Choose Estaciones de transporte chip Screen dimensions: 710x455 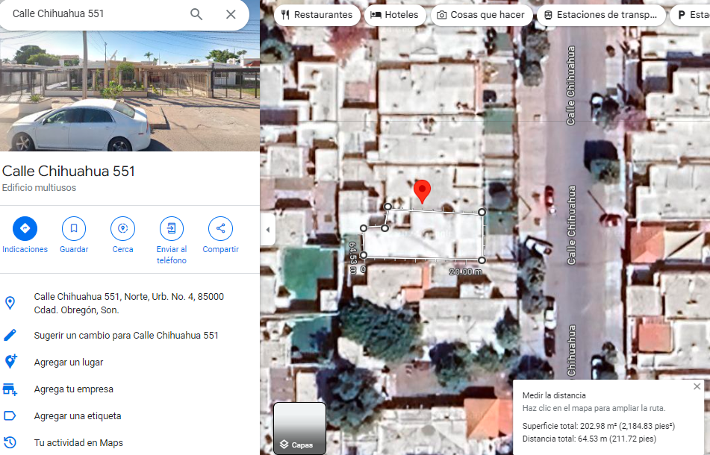tap(601, 15)
